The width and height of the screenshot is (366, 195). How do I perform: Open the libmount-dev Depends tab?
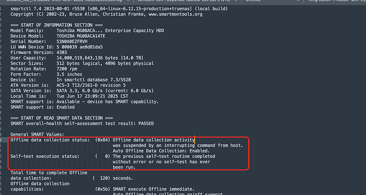tap(184, 1)
